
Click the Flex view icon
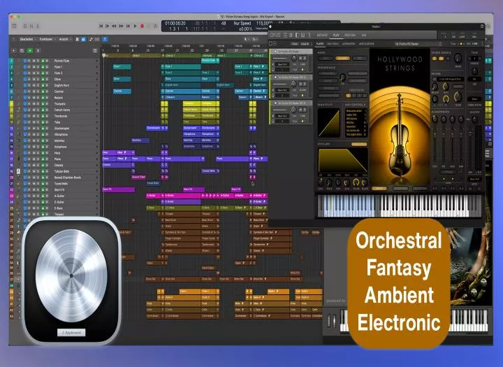97,39
